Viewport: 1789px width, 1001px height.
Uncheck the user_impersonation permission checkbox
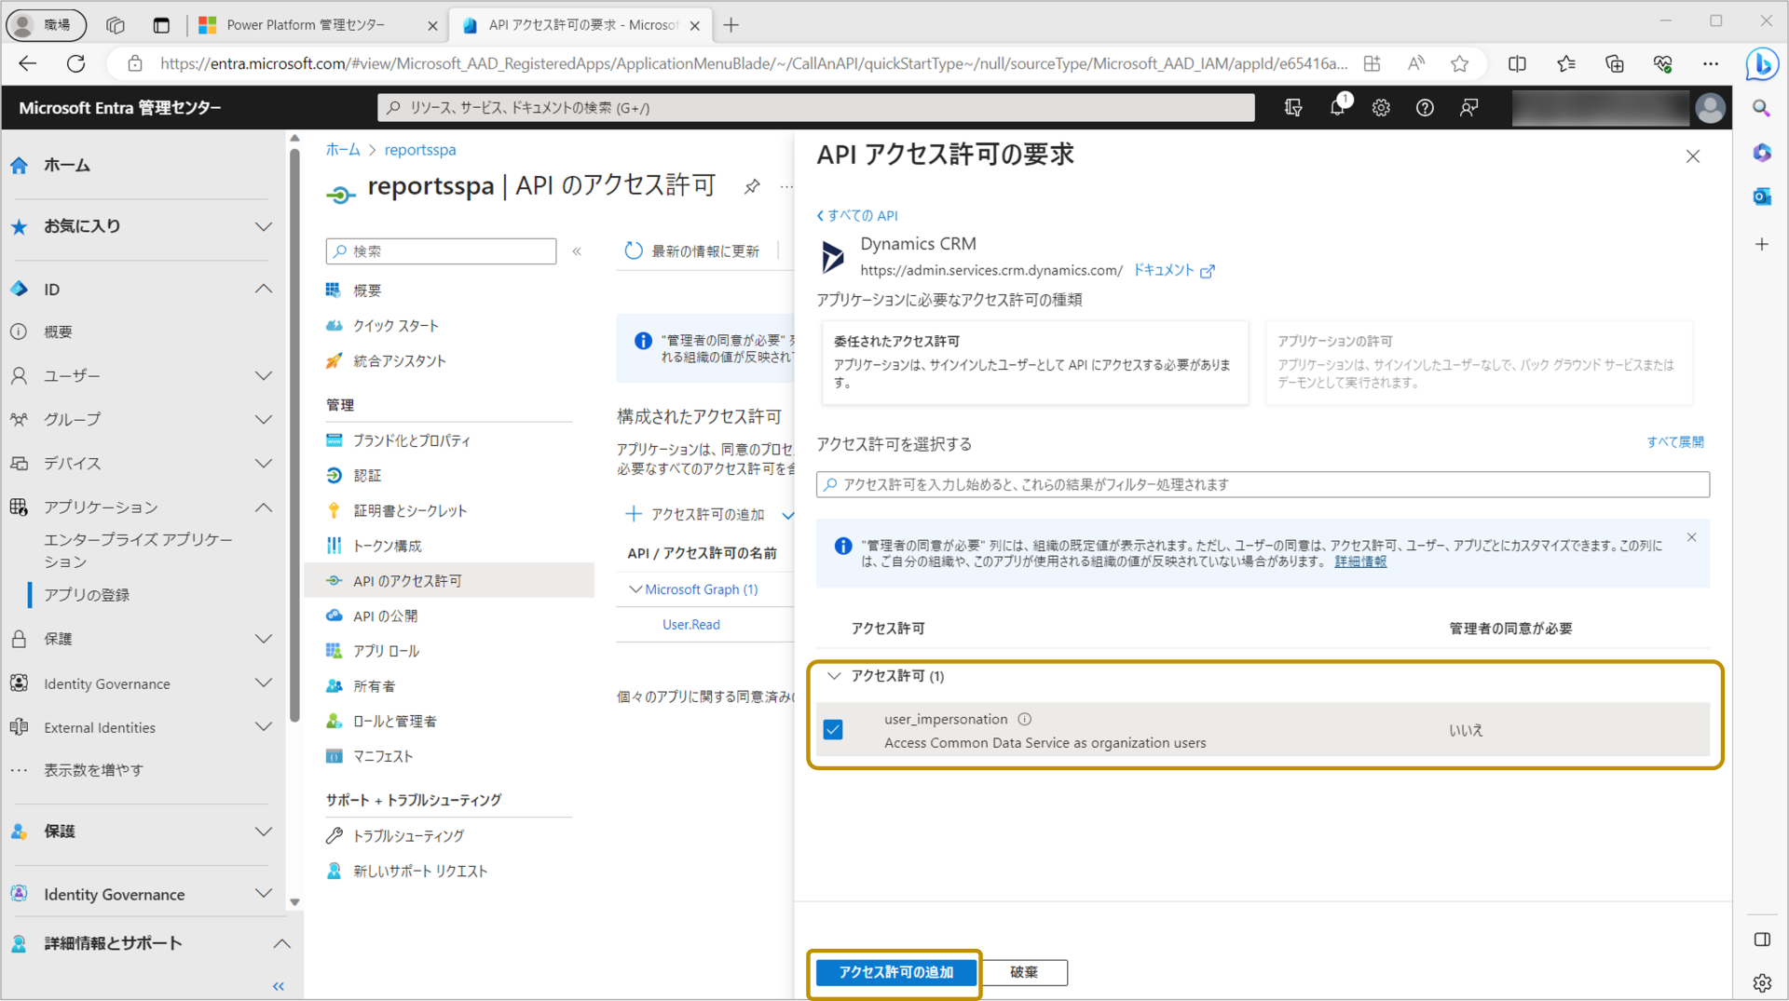[833, 729]
